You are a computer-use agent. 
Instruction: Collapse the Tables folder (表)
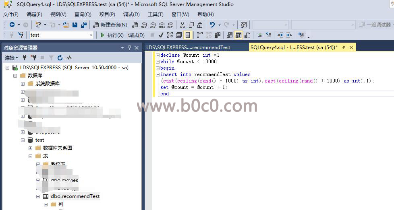pos(30,156)
